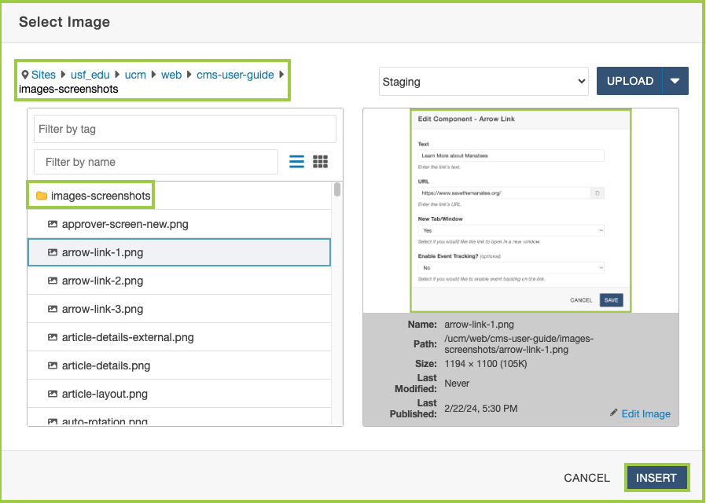Image resolution: width=706 pixels, height=503 pixels.
Task: Click image icon beside article-details-external.png
Action: click(x=53, y=337)
